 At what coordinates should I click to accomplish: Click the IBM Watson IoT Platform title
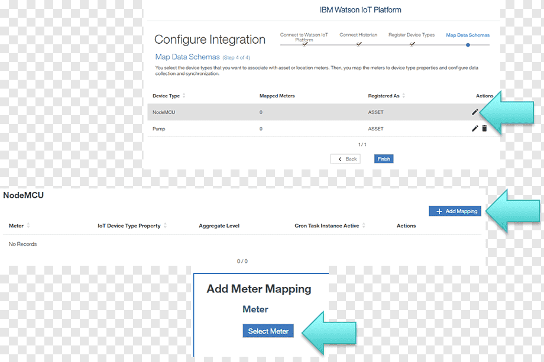[361, 10]
